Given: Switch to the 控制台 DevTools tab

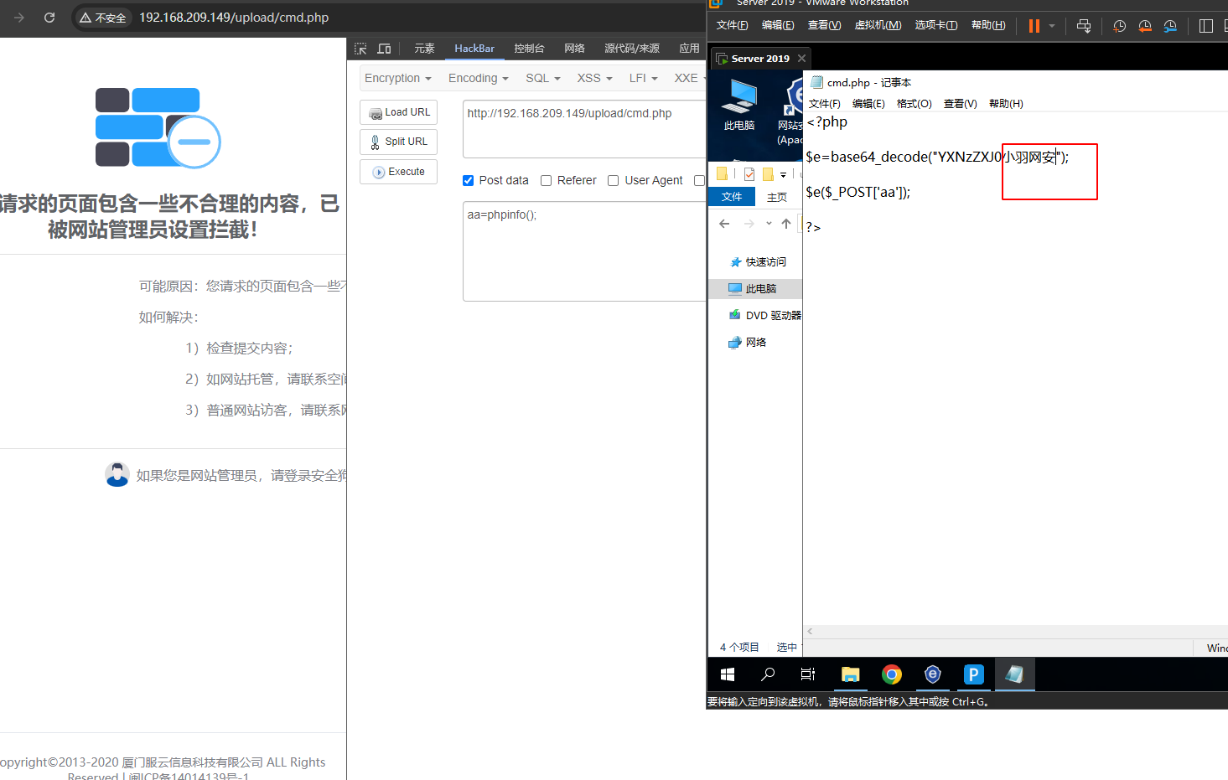Looking at the screenshot, I should coord(529,49).
